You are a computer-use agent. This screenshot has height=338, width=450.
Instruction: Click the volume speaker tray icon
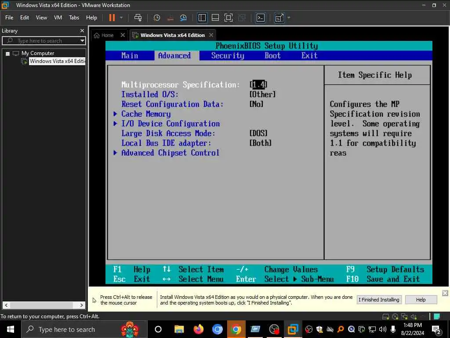(x=383, y=329)
